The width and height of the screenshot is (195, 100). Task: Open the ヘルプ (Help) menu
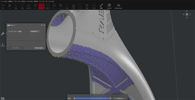point(51,1)
